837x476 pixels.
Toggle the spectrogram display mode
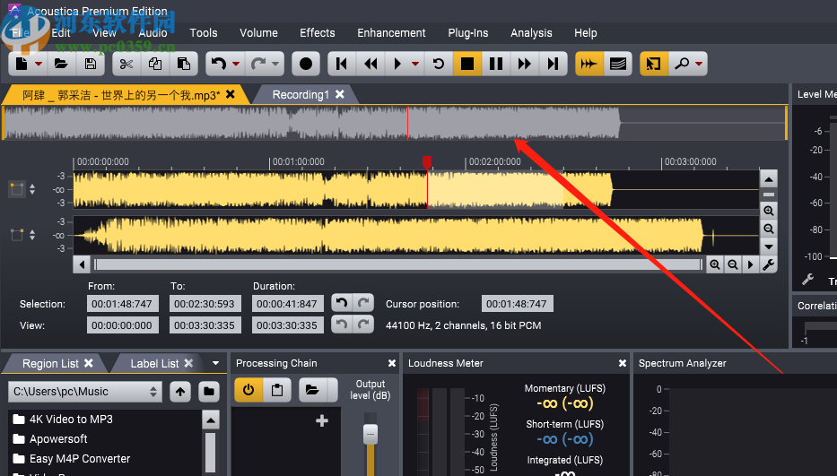click(617, 64)
